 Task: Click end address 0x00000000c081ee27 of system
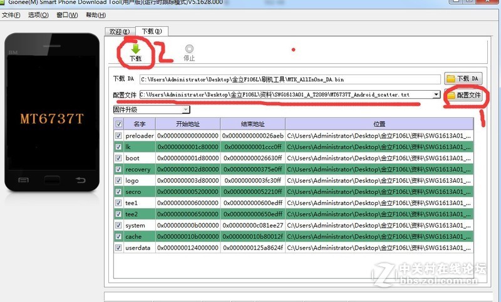pyautogui.click(x=253, y=225)
